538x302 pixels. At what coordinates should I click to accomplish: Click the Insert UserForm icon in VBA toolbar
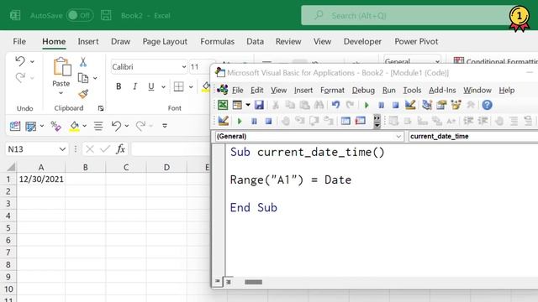[237, 105]
